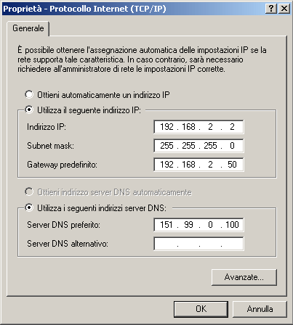Open the Generale tab
This screenshot has width=293, height=325.
(28, 28)
